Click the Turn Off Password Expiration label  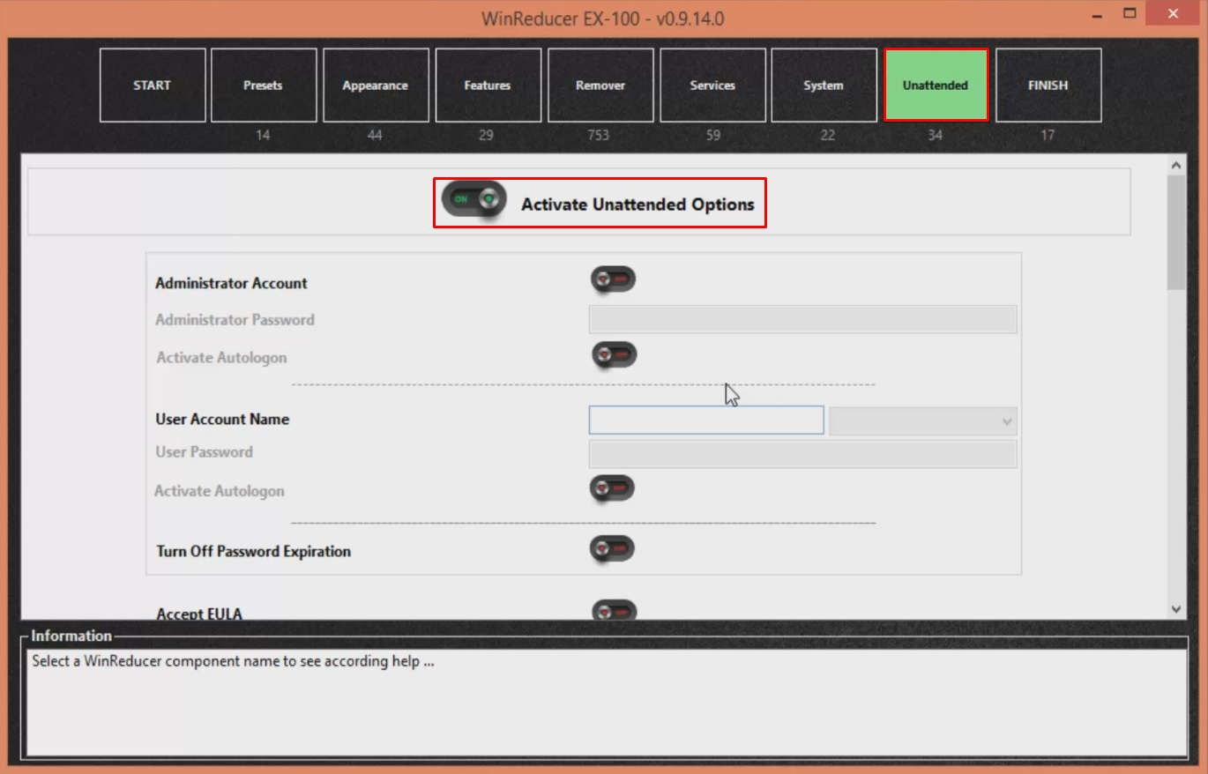tap(254, 551)
